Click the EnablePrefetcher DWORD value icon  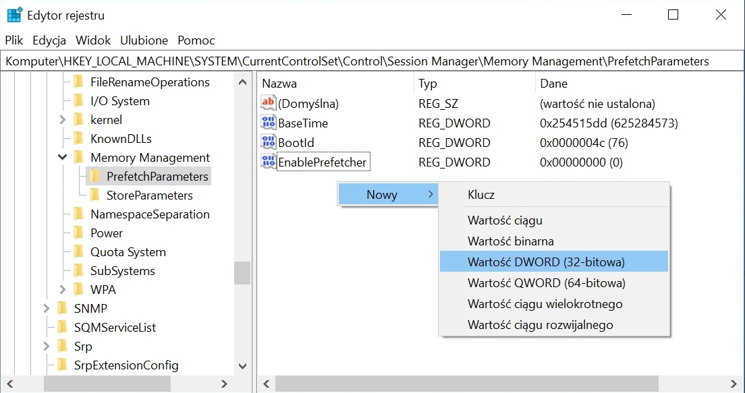tap(269, 162)
